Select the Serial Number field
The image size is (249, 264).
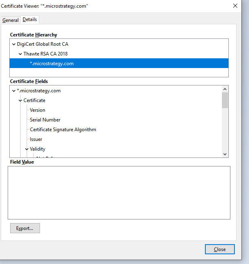point(45,120)
